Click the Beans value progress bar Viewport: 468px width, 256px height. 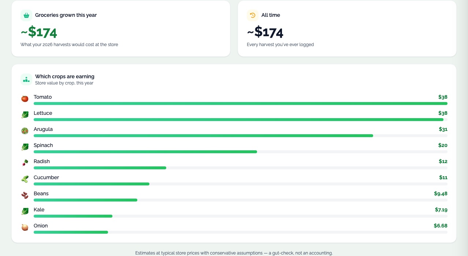click(x=241, y=200)
